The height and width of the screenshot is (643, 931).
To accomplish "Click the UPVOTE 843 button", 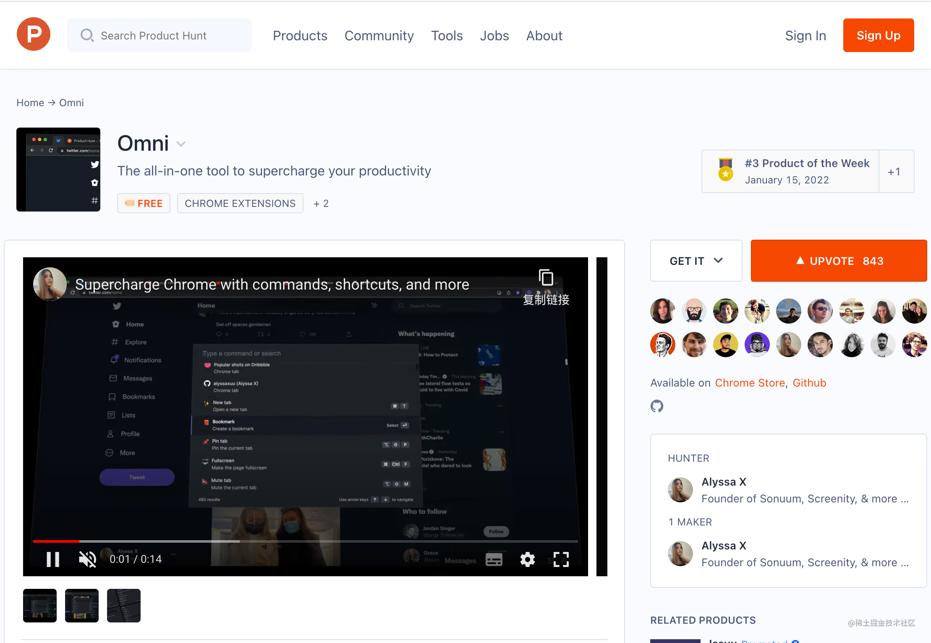I will [839, 261].
